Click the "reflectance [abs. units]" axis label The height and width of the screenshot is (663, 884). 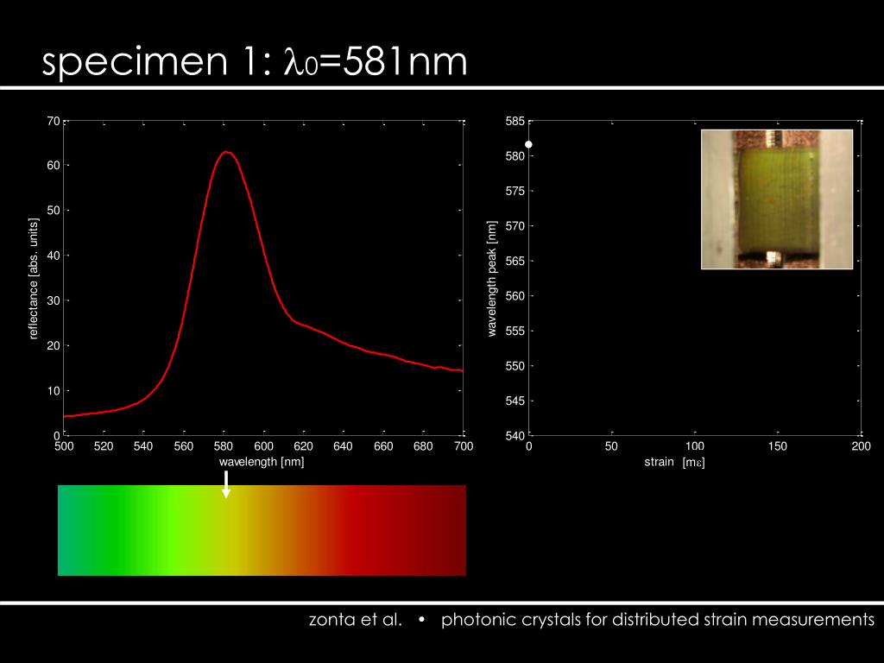pyautogui.click(x=34, y=279)
